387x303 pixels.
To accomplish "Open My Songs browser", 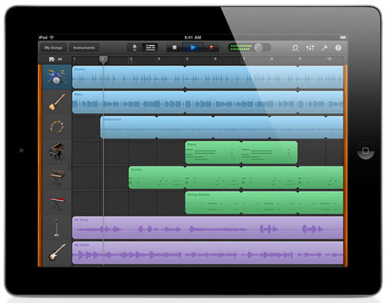I will 54,48.
